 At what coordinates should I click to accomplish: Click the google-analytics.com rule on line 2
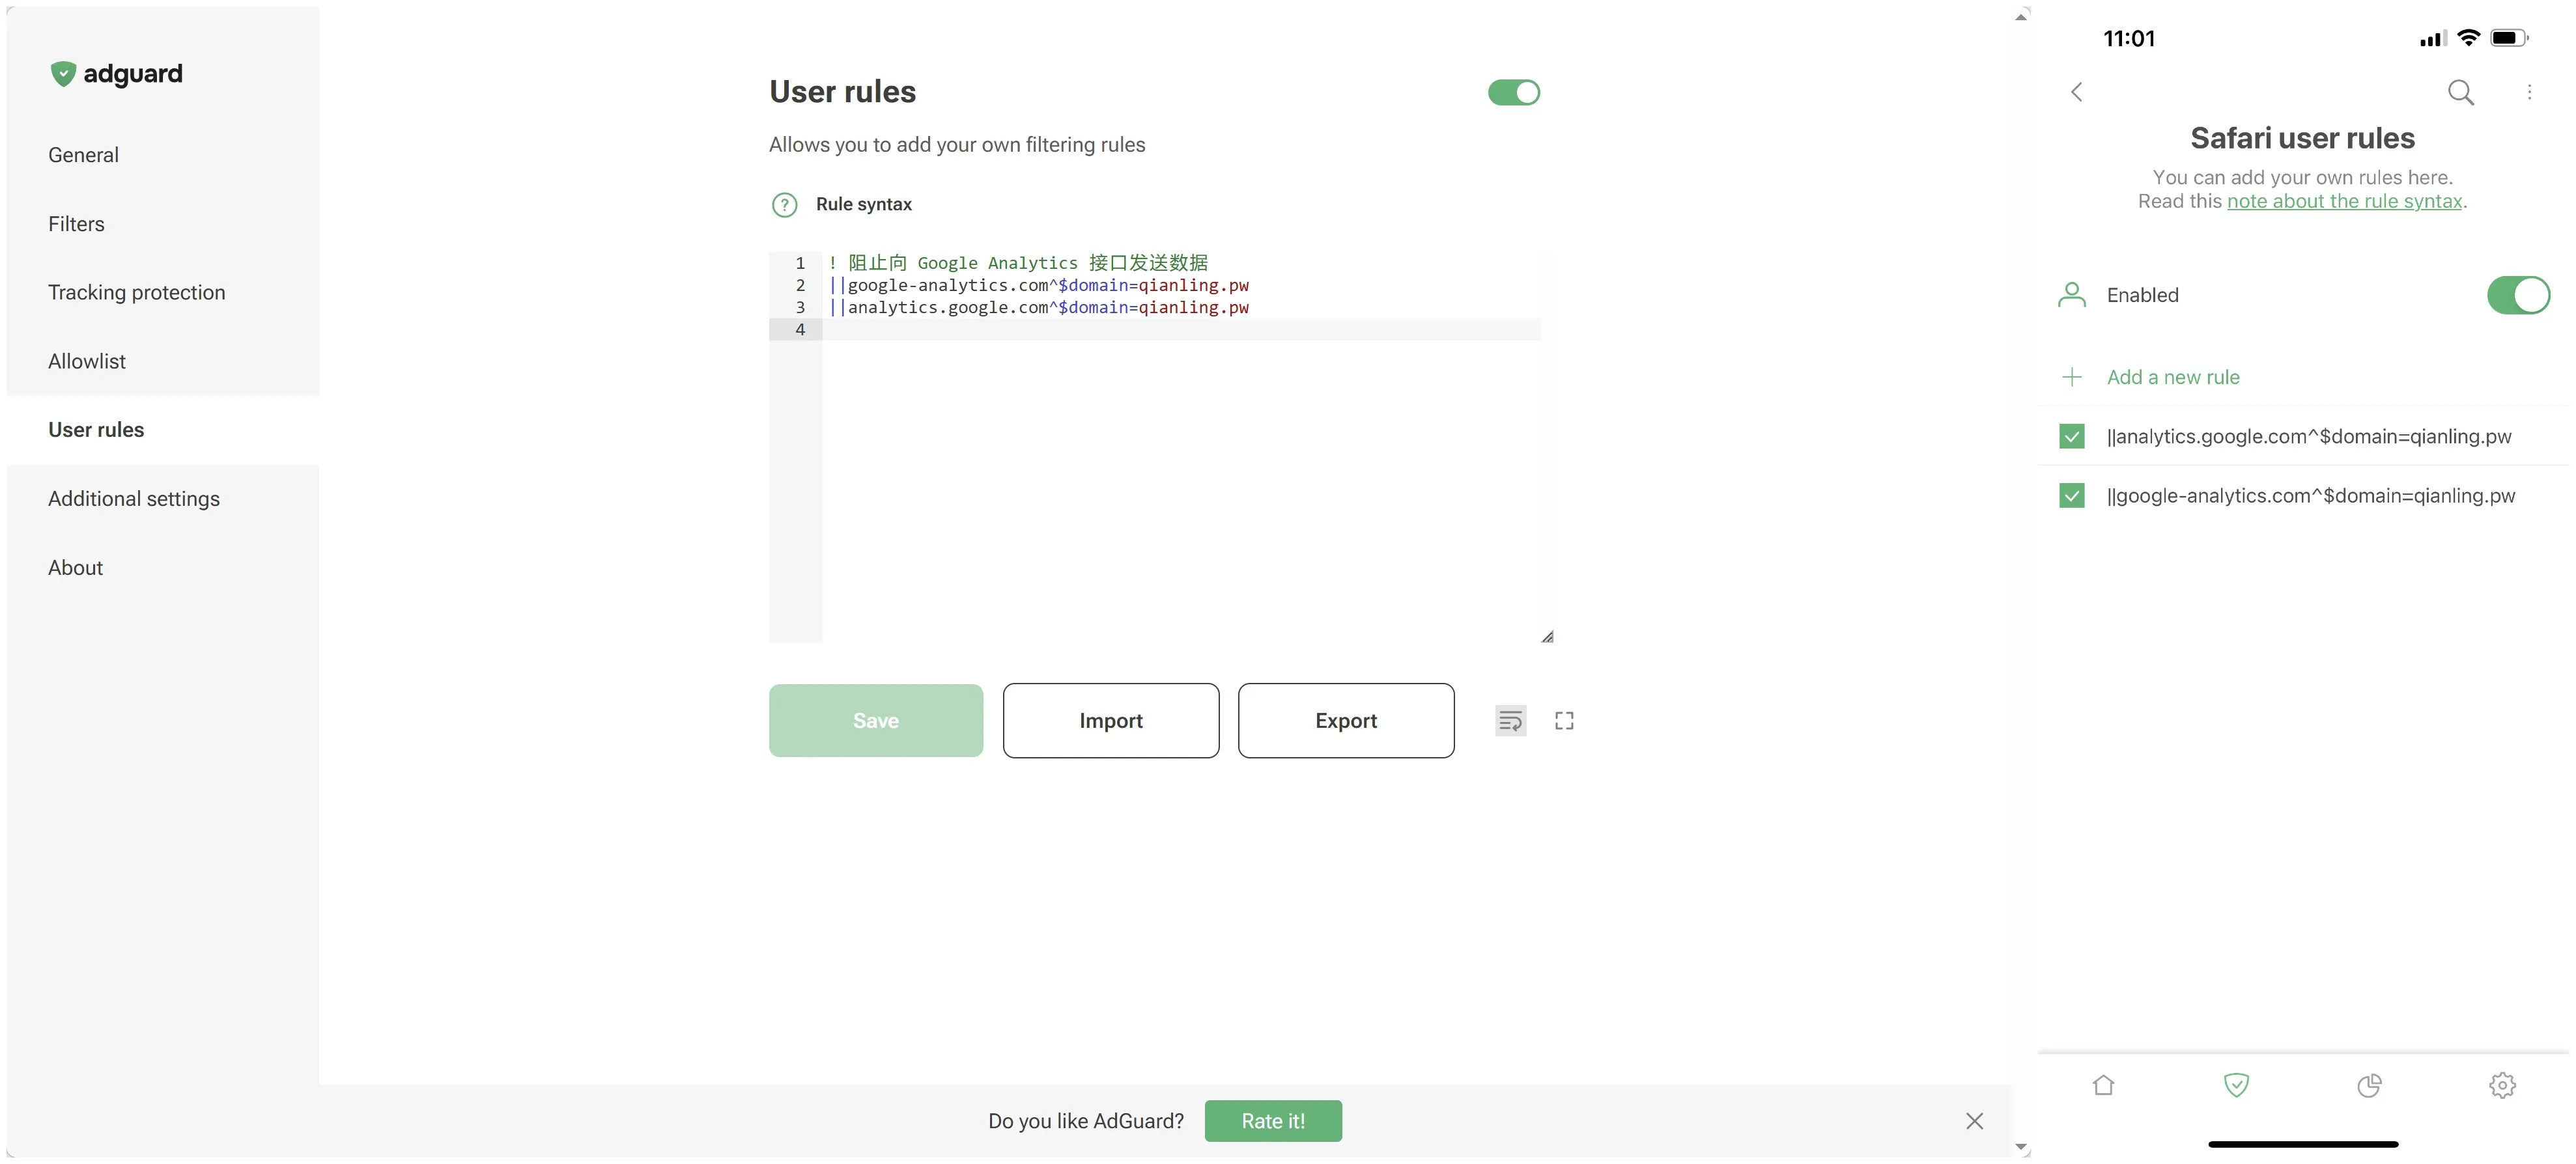coord(1038,286)
